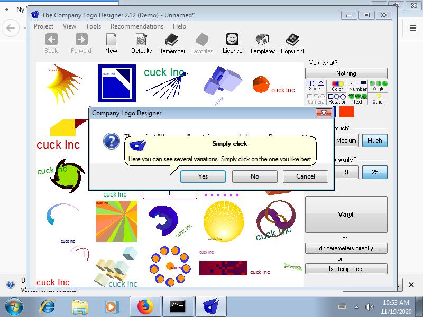
Task: Set variation amount to Medium
Action: (346, 141)
